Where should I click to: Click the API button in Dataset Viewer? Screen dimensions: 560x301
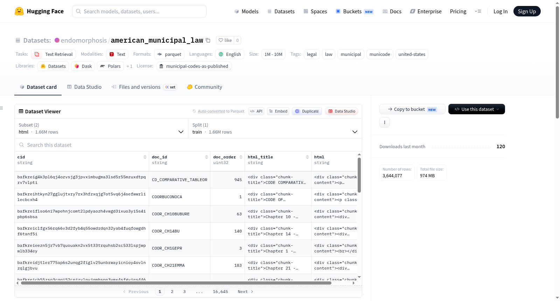point(256,111)
